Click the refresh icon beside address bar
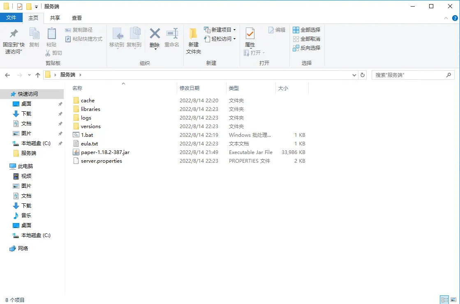The height and width of the screenshot is (304, 460). point(363,75)
